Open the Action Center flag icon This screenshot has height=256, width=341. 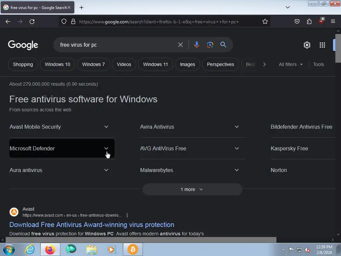(291, 250)
